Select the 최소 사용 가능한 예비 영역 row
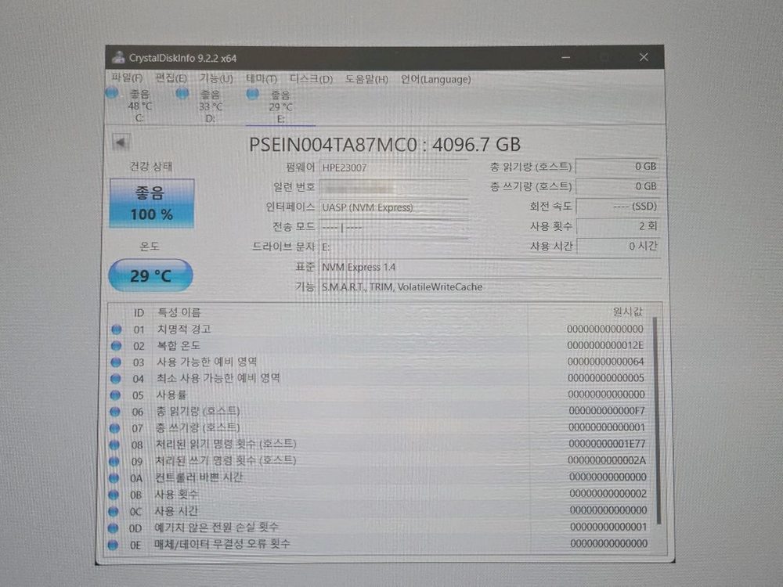The image size is (783, 587). pos(380,378)
